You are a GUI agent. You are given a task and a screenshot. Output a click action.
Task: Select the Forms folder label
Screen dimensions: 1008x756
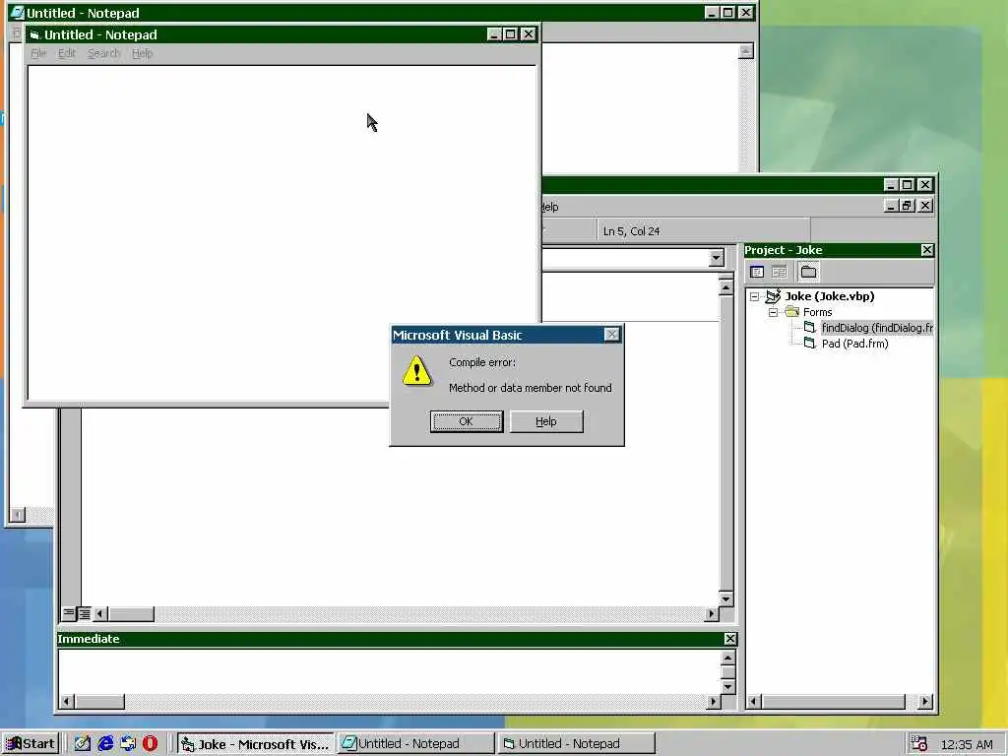point(818,312)
